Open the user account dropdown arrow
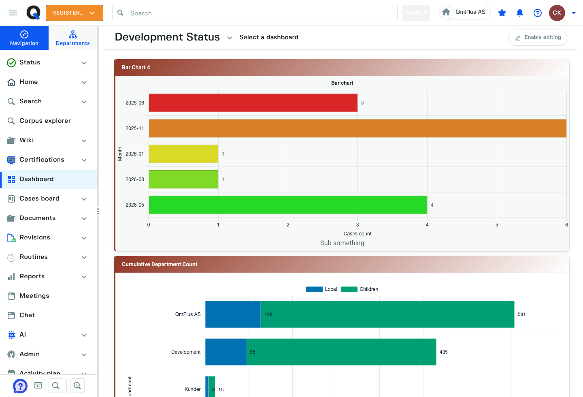The width and height of the screenshot is (583, 397). (x=574, y=13)
